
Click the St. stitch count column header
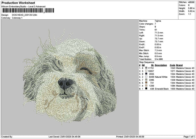tap(152, 65)
